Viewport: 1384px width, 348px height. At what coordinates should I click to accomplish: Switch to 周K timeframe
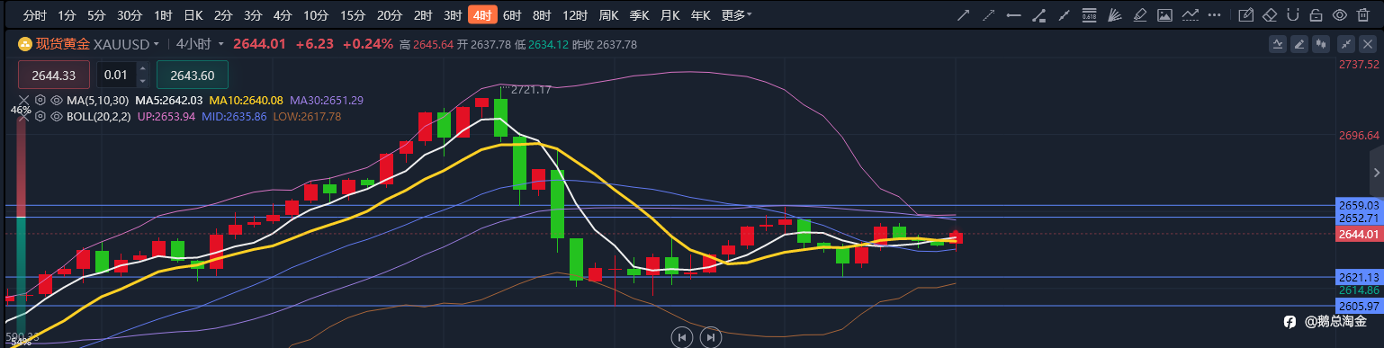tap(609, 15)
